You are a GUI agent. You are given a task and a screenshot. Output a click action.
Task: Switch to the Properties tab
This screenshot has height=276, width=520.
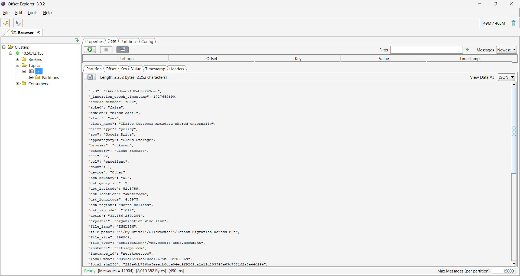pos(94,41)
